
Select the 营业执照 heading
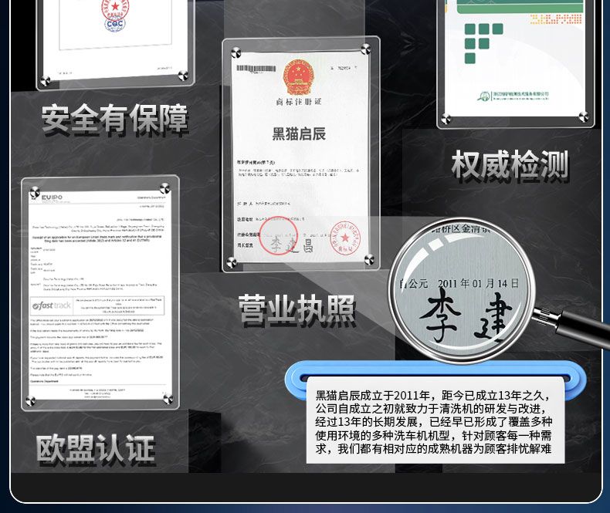point(297,309)
